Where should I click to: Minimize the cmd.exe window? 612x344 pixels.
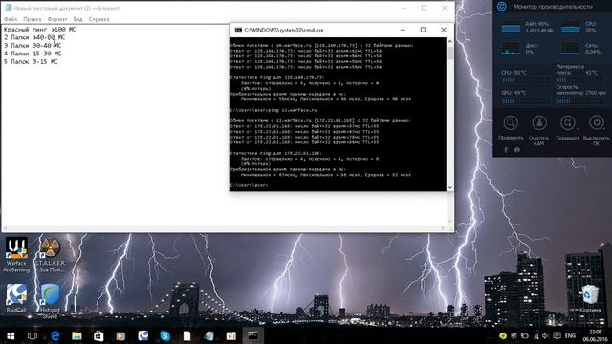403,30
